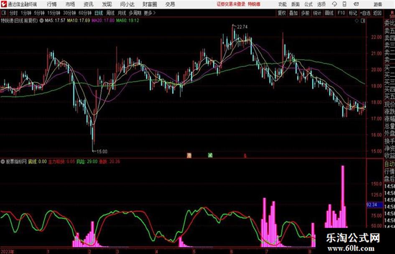This screenshot has height=254, width=395.
Task: Switch to 30分钟 chart period
Action: [69, 13]
